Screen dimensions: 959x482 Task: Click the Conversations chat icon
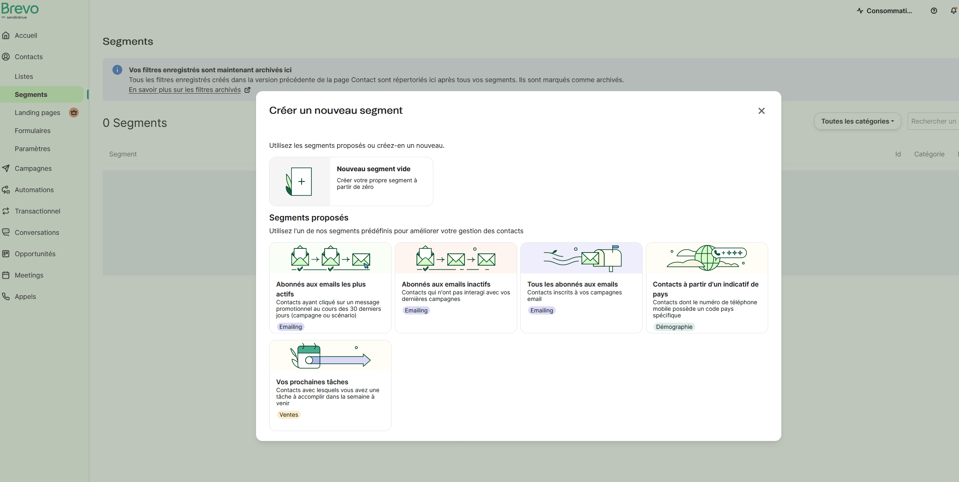point(6,232)
